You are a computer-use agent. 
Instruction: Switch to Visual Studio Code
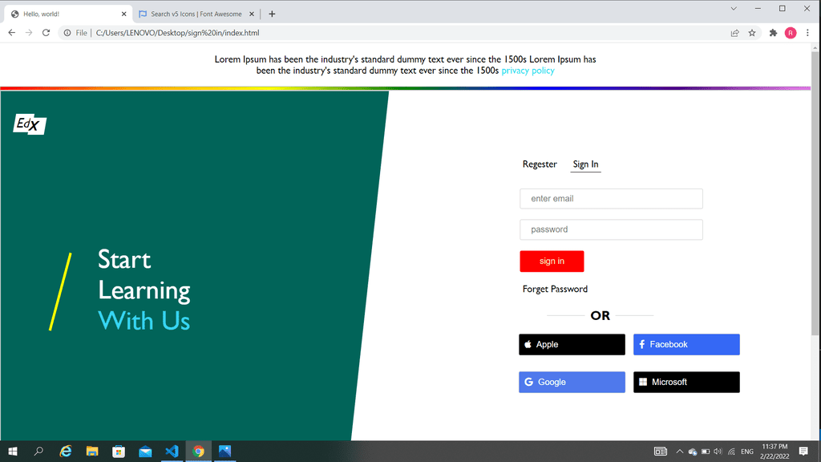(x=172, y=451)
